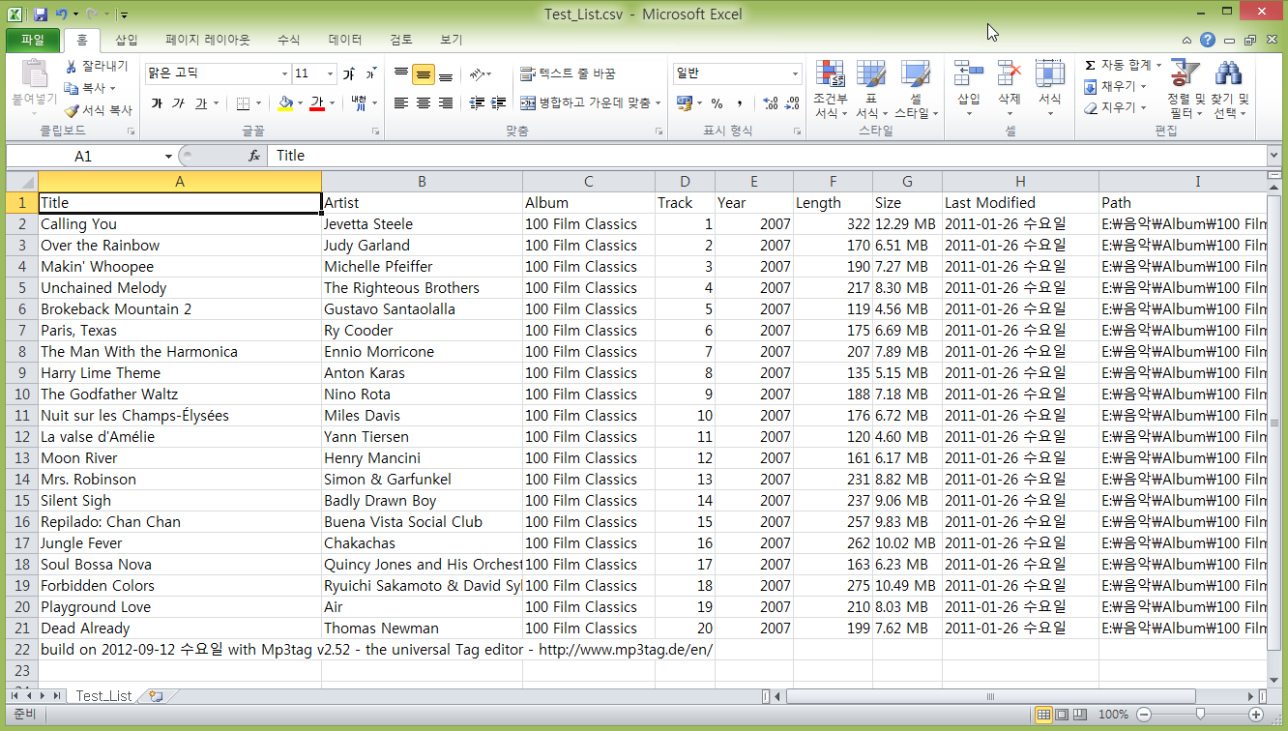Screen dimensions: 1288x731
Task: Open the font size dropdown showing 11
Action: tap(331, 73)
